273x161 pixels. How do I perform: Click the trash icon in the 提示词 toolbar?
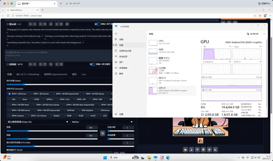pos(61,24)
